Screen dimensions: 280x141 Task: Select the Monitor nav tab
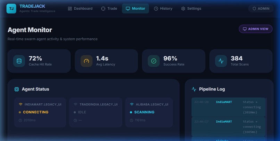(x=135, y=9)
